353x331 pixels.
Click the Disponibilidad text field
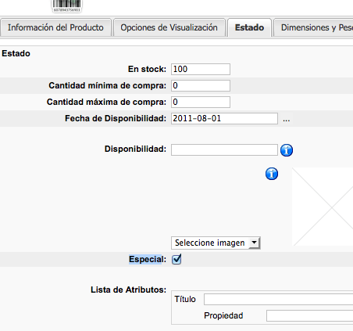point(224,149)
